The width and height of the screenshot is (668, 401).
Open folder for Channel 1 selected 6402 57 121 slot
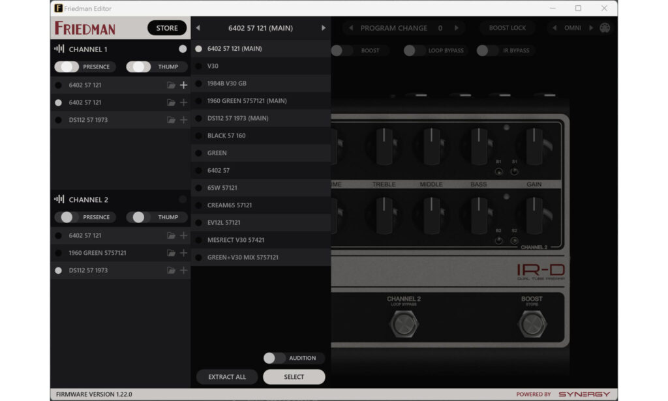(x=171, y=102)
